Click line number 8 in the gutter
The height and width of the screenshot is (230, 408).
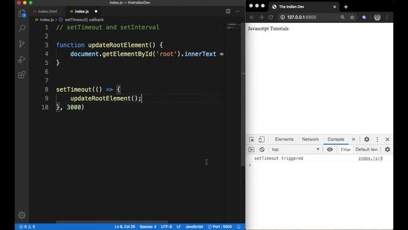click(x=47, y=89)
